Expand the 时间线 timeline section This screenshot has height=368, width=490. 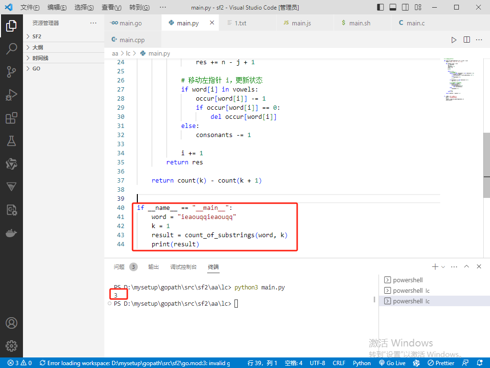(64, 58)
